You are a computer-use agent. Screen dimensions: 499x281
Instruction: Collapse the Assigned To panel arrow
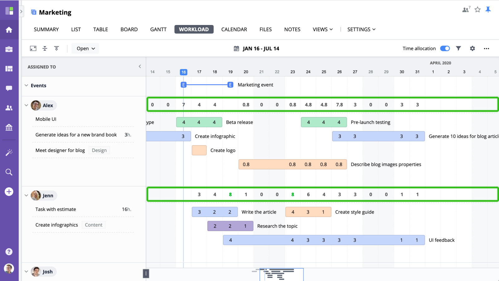tap(140, 67)
